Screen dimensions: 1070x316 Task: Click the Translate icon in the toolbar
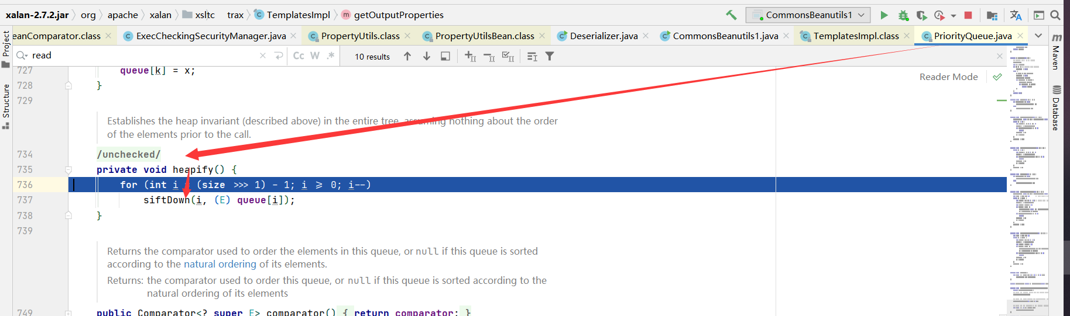pos(1016,15)
